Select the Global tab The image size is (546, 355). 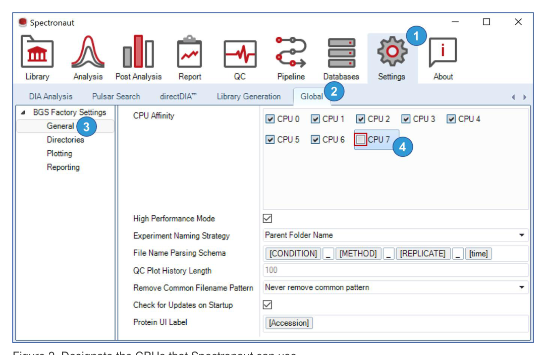(311, 96)
